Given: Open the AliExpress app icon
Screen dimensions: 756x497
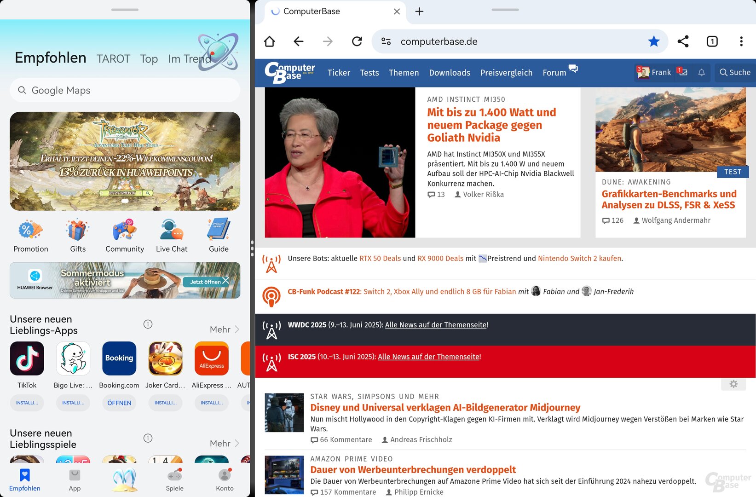Looking at the screenshot, I should tap(212, 358).
